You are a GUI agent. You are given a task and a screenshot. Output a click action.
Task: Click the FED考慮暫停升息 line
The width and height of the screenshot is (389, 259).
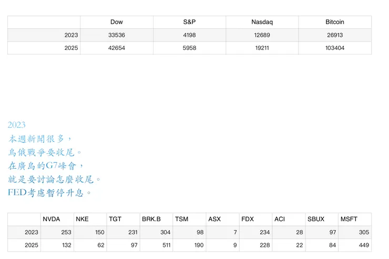pos(50,193)
